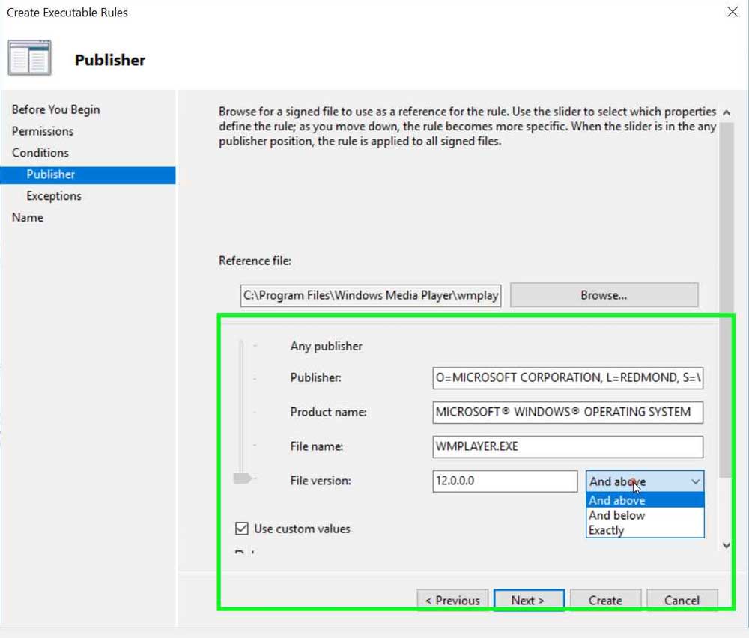Screen dimensions: 749x638
Task: Switch to the Name step
Action: (x=28, y=218)
